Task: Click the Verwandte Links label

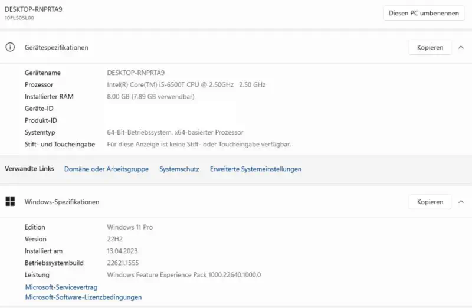Action: click(29, 169)
